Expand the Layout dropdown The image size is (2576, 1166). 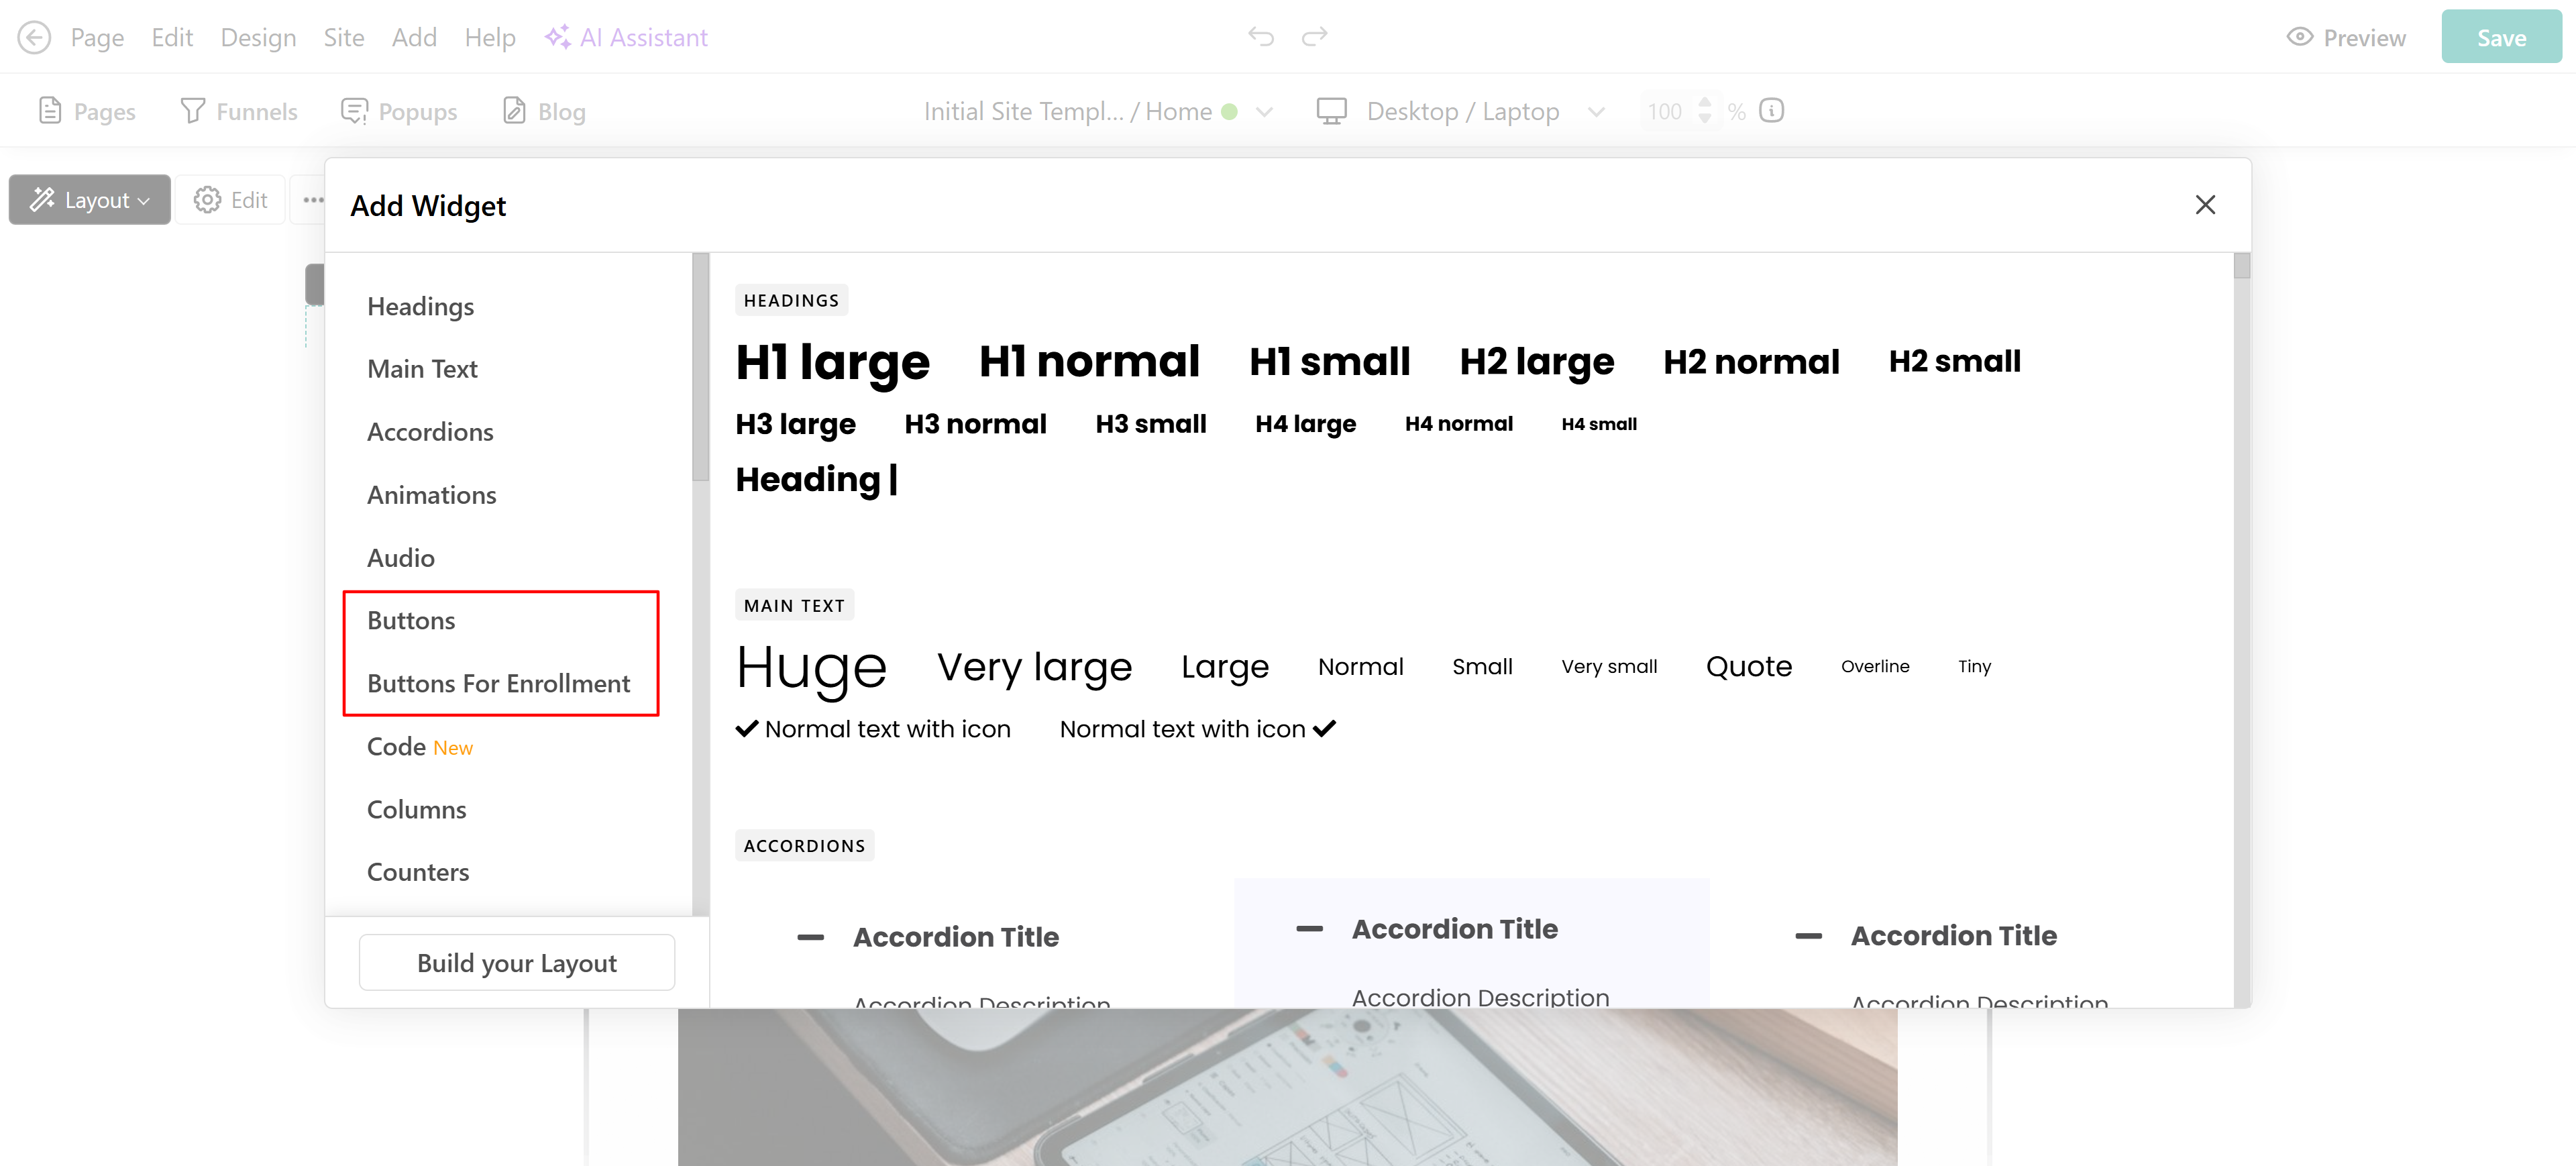[x=90, y=200]
